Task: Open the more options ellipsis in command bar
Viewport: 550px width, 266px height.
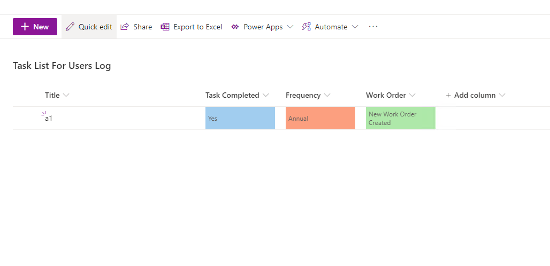Action: 373,27
